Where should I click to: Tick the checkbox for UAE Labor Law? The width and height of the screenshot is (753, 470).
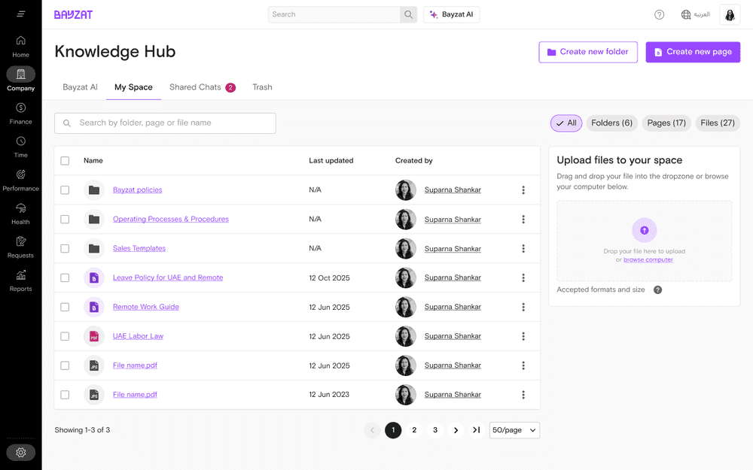pyautogui.click(x=65, y=336)
